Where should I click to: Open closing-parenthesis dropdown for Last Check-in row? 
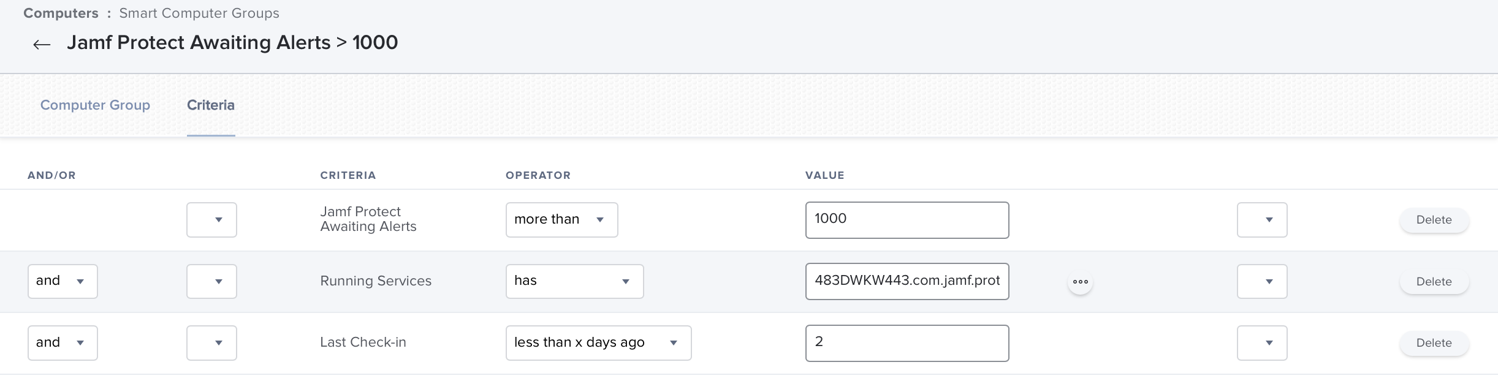1262,343
